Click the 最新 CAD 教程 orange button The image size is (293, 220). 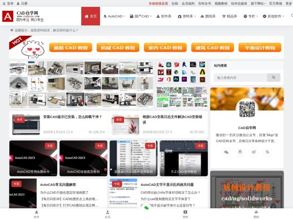(x=71, y=47)
